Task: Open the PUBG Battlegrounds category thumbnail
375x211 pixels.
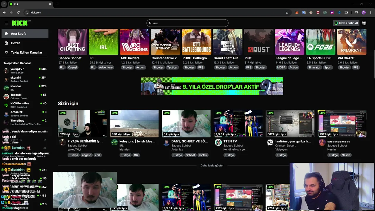Action: click(x=197, y=42)
